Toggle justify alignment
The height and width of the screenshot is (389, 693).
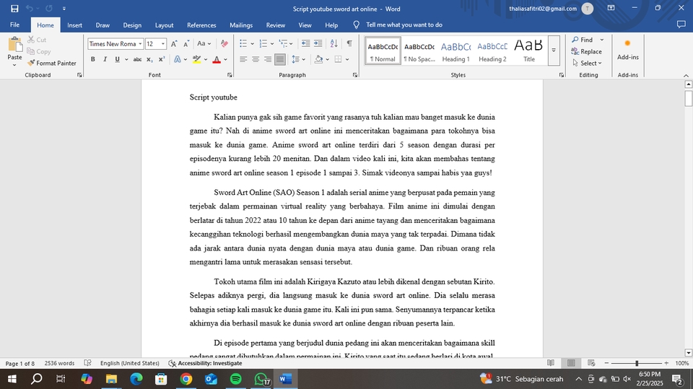(280, 59)
